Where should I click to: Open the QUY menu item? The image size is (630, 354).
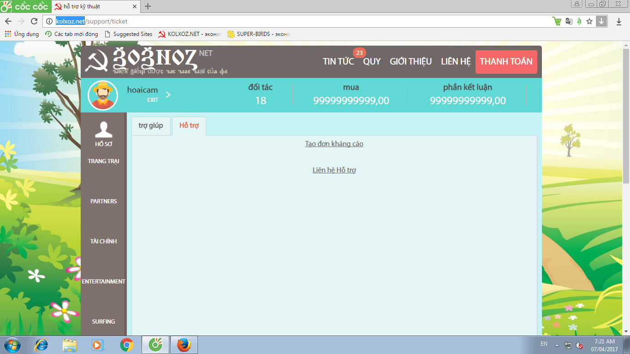coord(372,62)
